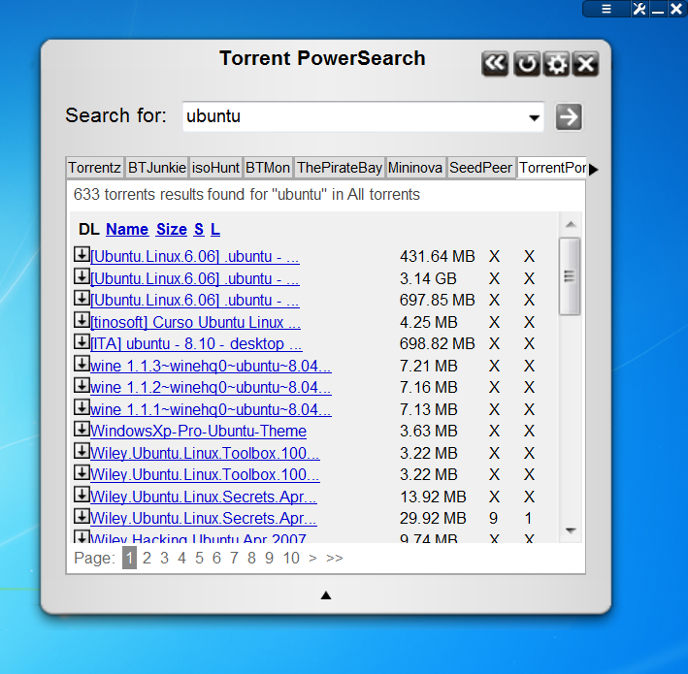Open the wine 1.1.1~winehq0~ubuntu link
Viewport: 688px width, 674px height.
(x=211, y=409)
